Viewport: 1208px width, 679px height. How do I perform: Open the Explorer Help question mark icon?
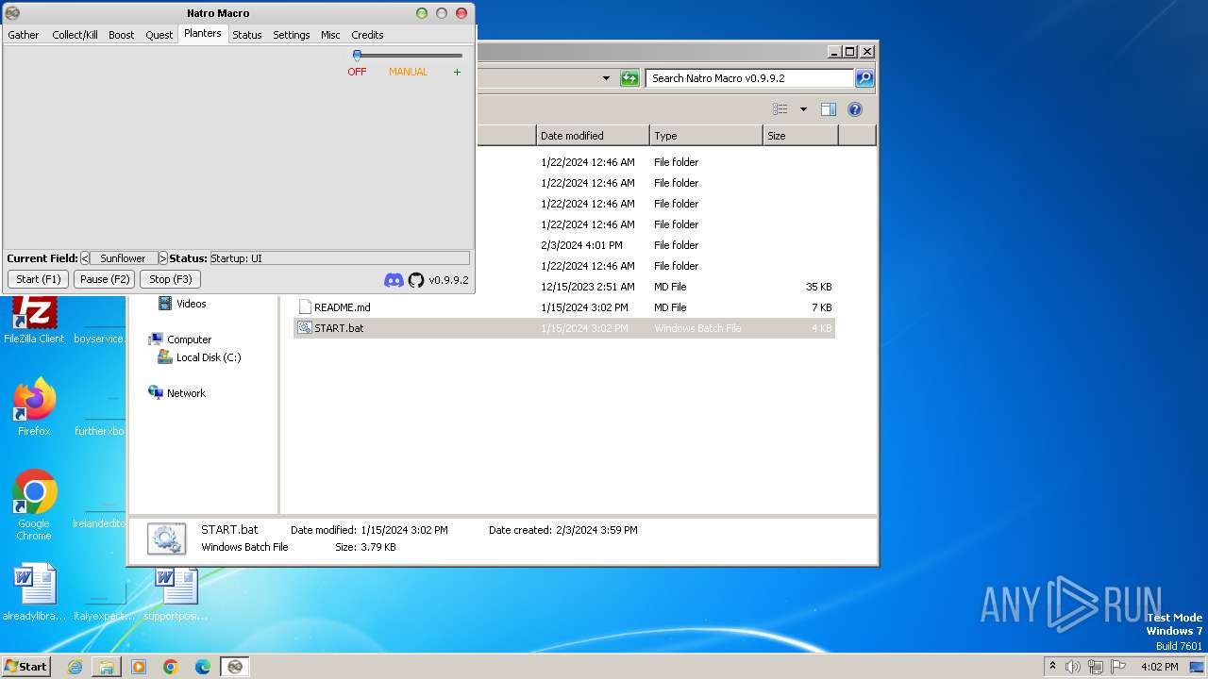tap(855, 109)
